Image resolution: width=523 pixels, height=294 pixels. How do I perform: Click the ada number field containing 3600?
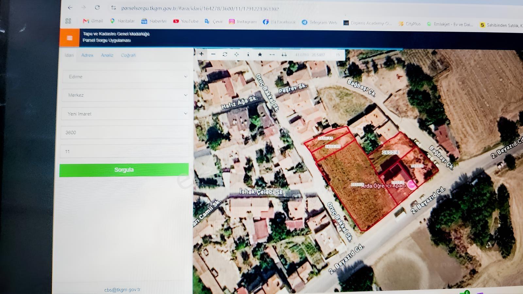125,132
